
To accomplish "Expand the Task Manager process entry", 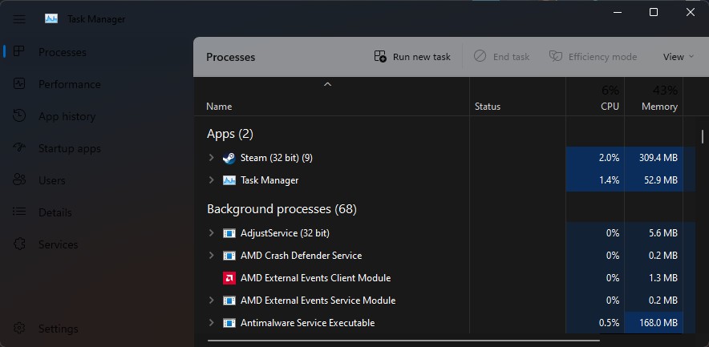I will click(211, 180).
